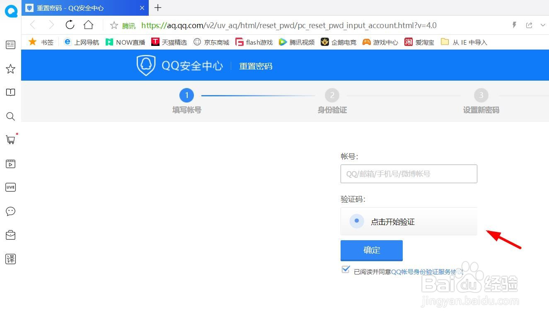Select the 重置密码 - QQ安全中心 tab

click(85, 8)
